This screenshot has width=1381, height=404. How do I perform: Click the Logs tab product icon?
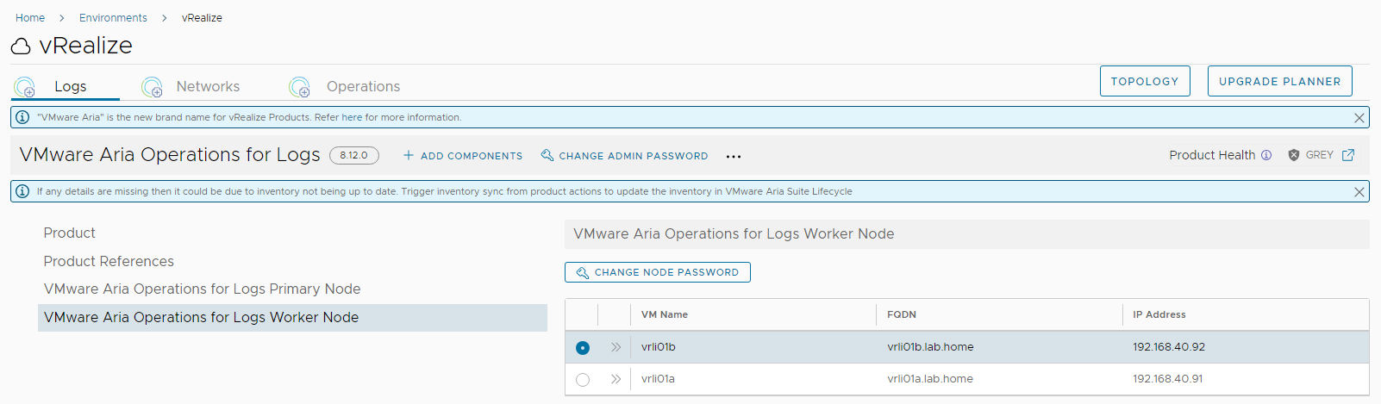click(x=25, y=87)
